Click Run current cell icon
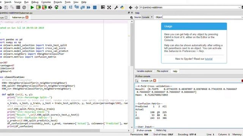Screen dimensions: 243x136 (x=38, y=7)
